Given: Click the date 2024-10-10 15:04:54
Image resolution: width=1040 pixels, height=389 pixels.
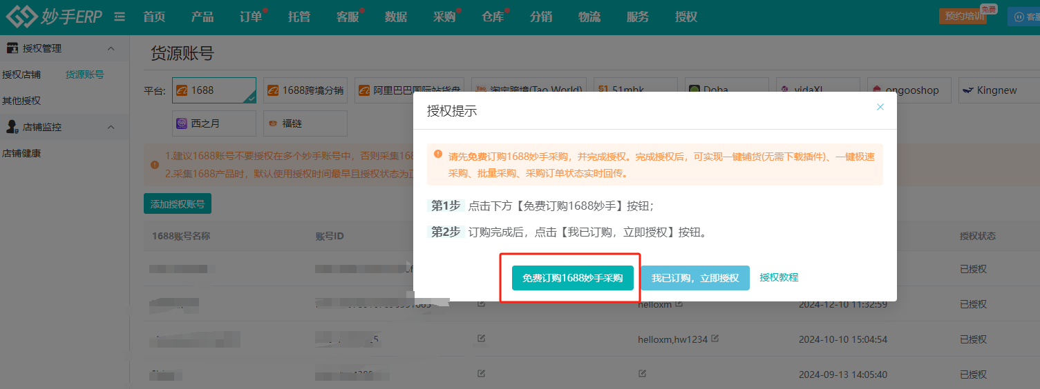Looking at the screenshot, I should [843, 339].
